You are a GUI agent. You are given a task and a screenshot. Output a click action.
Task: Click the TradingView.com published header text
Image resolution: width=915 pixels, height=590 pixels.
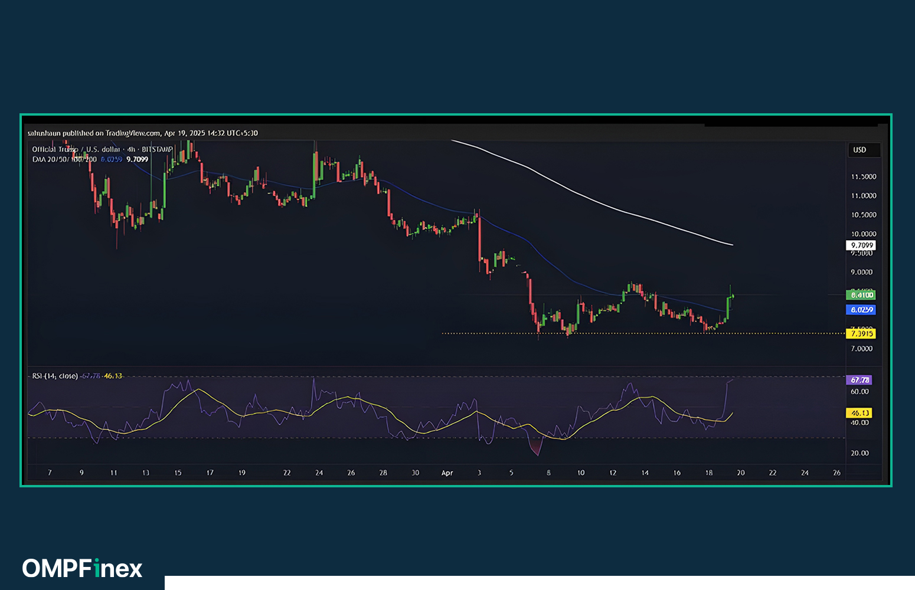143,133
